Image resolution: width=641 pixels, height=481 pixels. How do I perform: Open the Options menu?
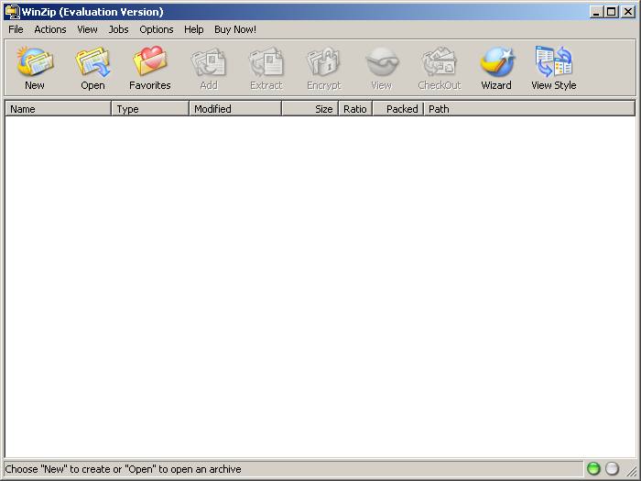click(x=157, y=29)
